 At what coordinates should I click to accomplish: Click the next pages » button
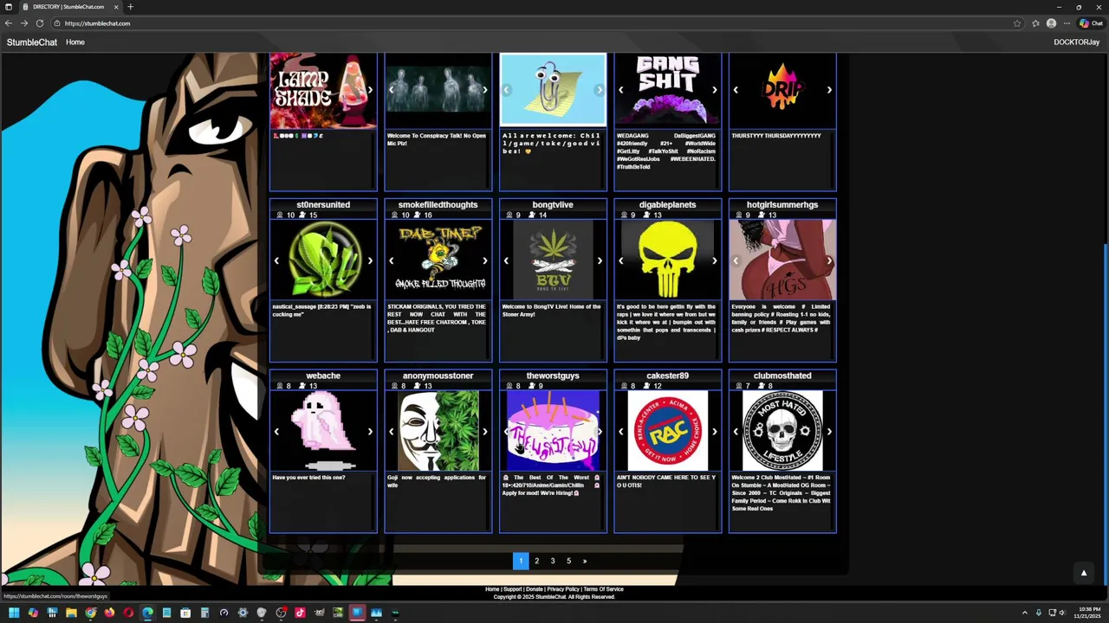(585, 561)
